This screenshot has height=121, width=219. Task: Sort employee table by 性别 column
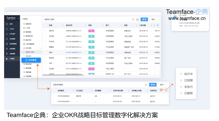(103, 25)
